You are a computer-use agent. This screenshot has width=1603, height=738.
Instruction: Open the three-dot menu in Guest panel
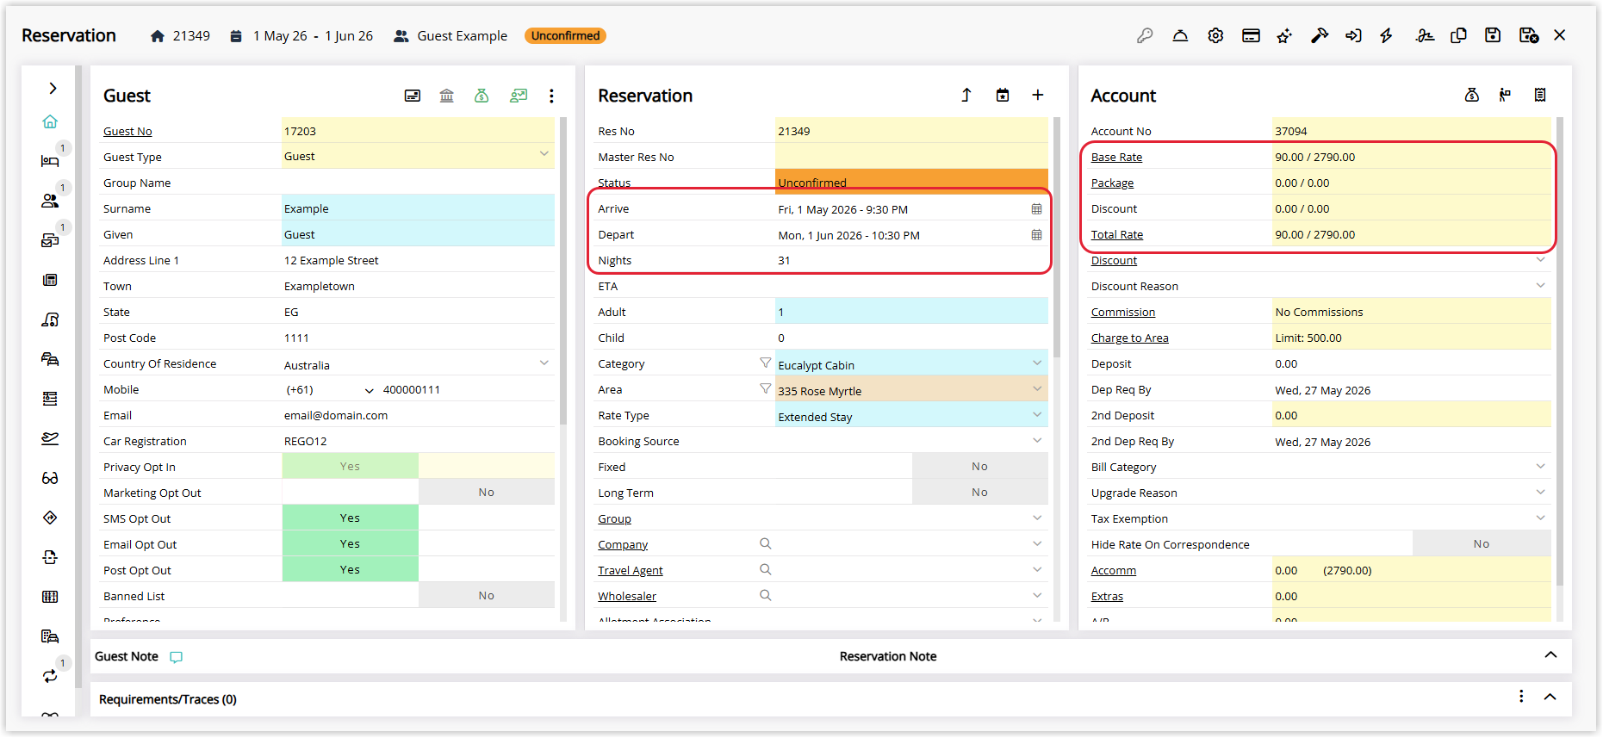coord(551,96)
